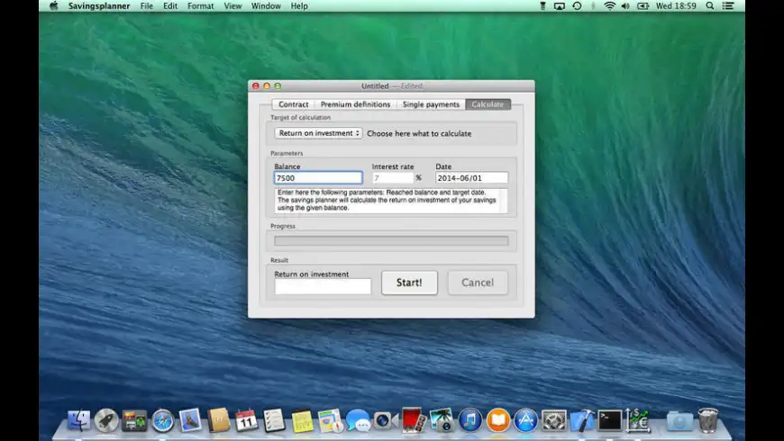Open the Savingsplanner application menu
This screenshot has width=784, height=441.
tap(98, 5)
